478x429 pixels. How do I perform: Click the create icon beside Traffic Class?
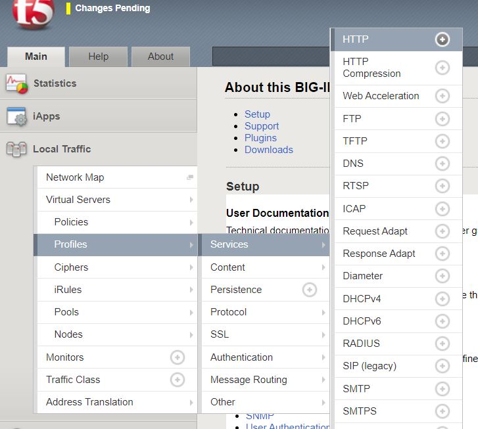coord(178,380)
